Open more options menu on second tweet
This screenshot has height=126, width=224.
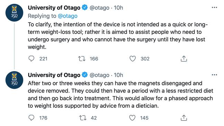[214, 75]
